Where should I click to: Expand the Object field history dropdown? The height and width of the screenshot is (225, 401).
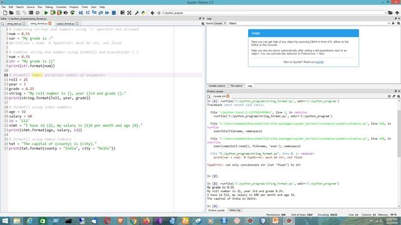(388, 23)
